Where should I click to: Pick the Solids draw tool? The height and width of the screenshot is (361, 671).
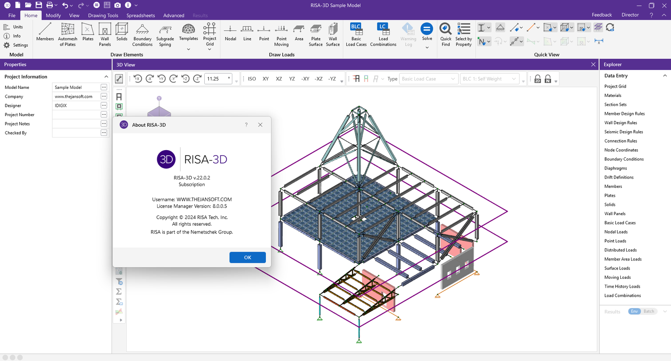[x=122, y=33]
